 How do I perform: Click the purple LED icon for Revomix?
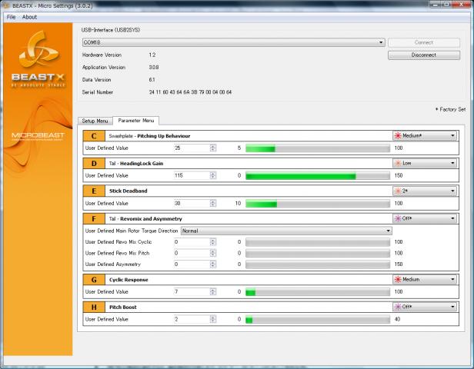398,218
